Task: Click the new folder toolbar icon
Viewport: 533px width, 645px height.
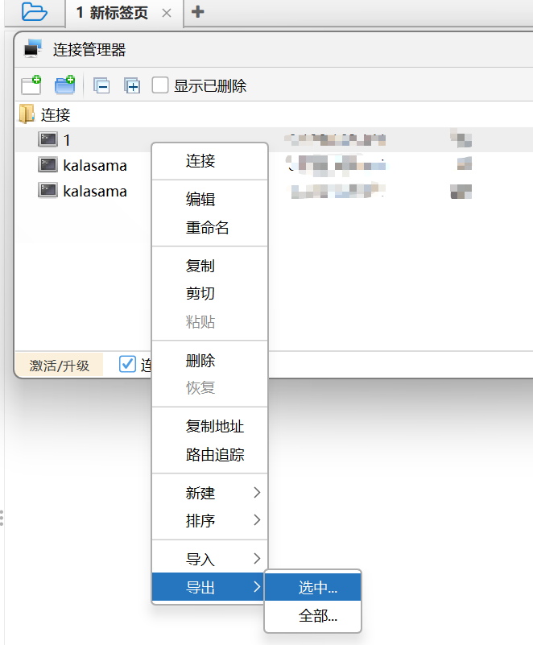Action: pos(64,85)
